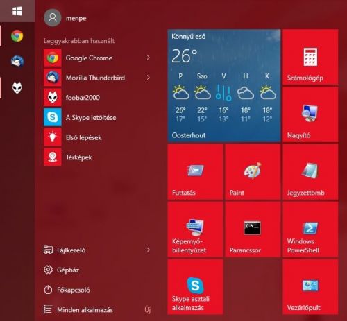Open Thunderbird from the taskbar

(17, 61)
